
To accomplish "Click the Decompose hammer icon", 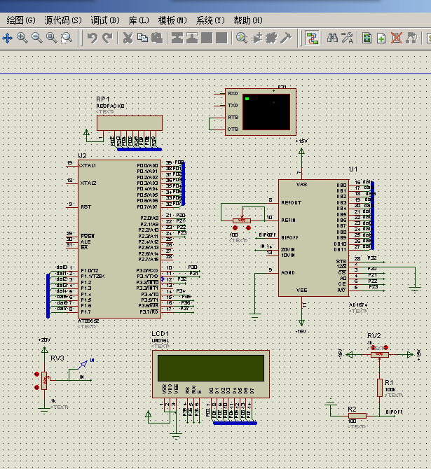I will click(286, 38).
